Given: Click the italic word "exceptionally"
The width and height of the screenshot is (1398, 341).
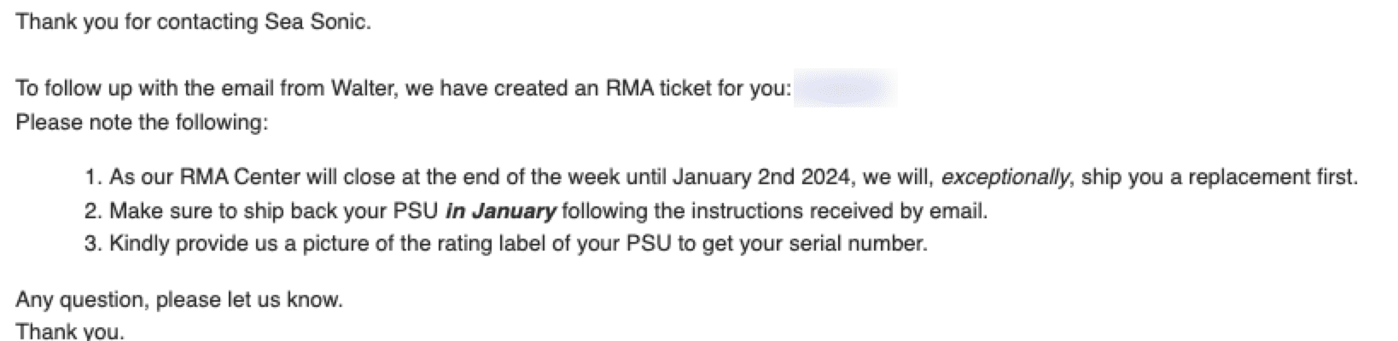Looking at the screenshot, I should point(1005,177).
